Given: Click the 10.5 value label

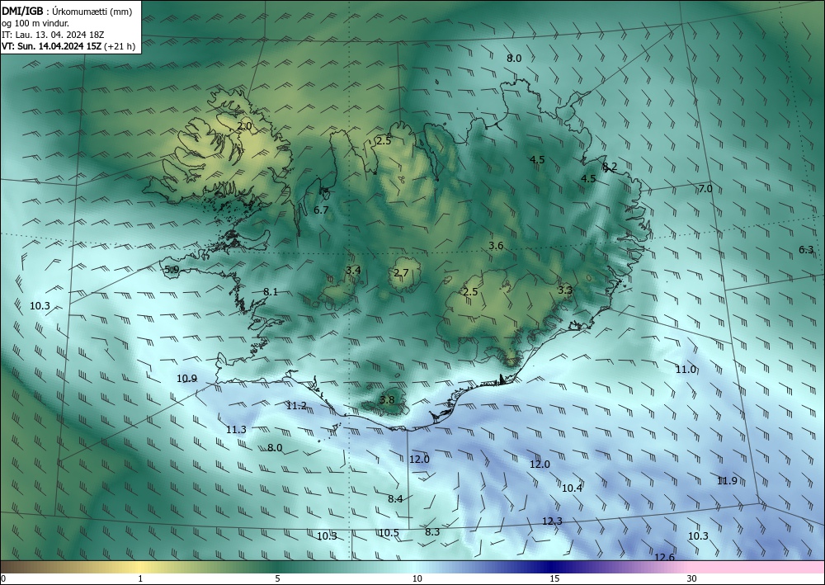Looking at the screenshot, I should click(389, 533).
